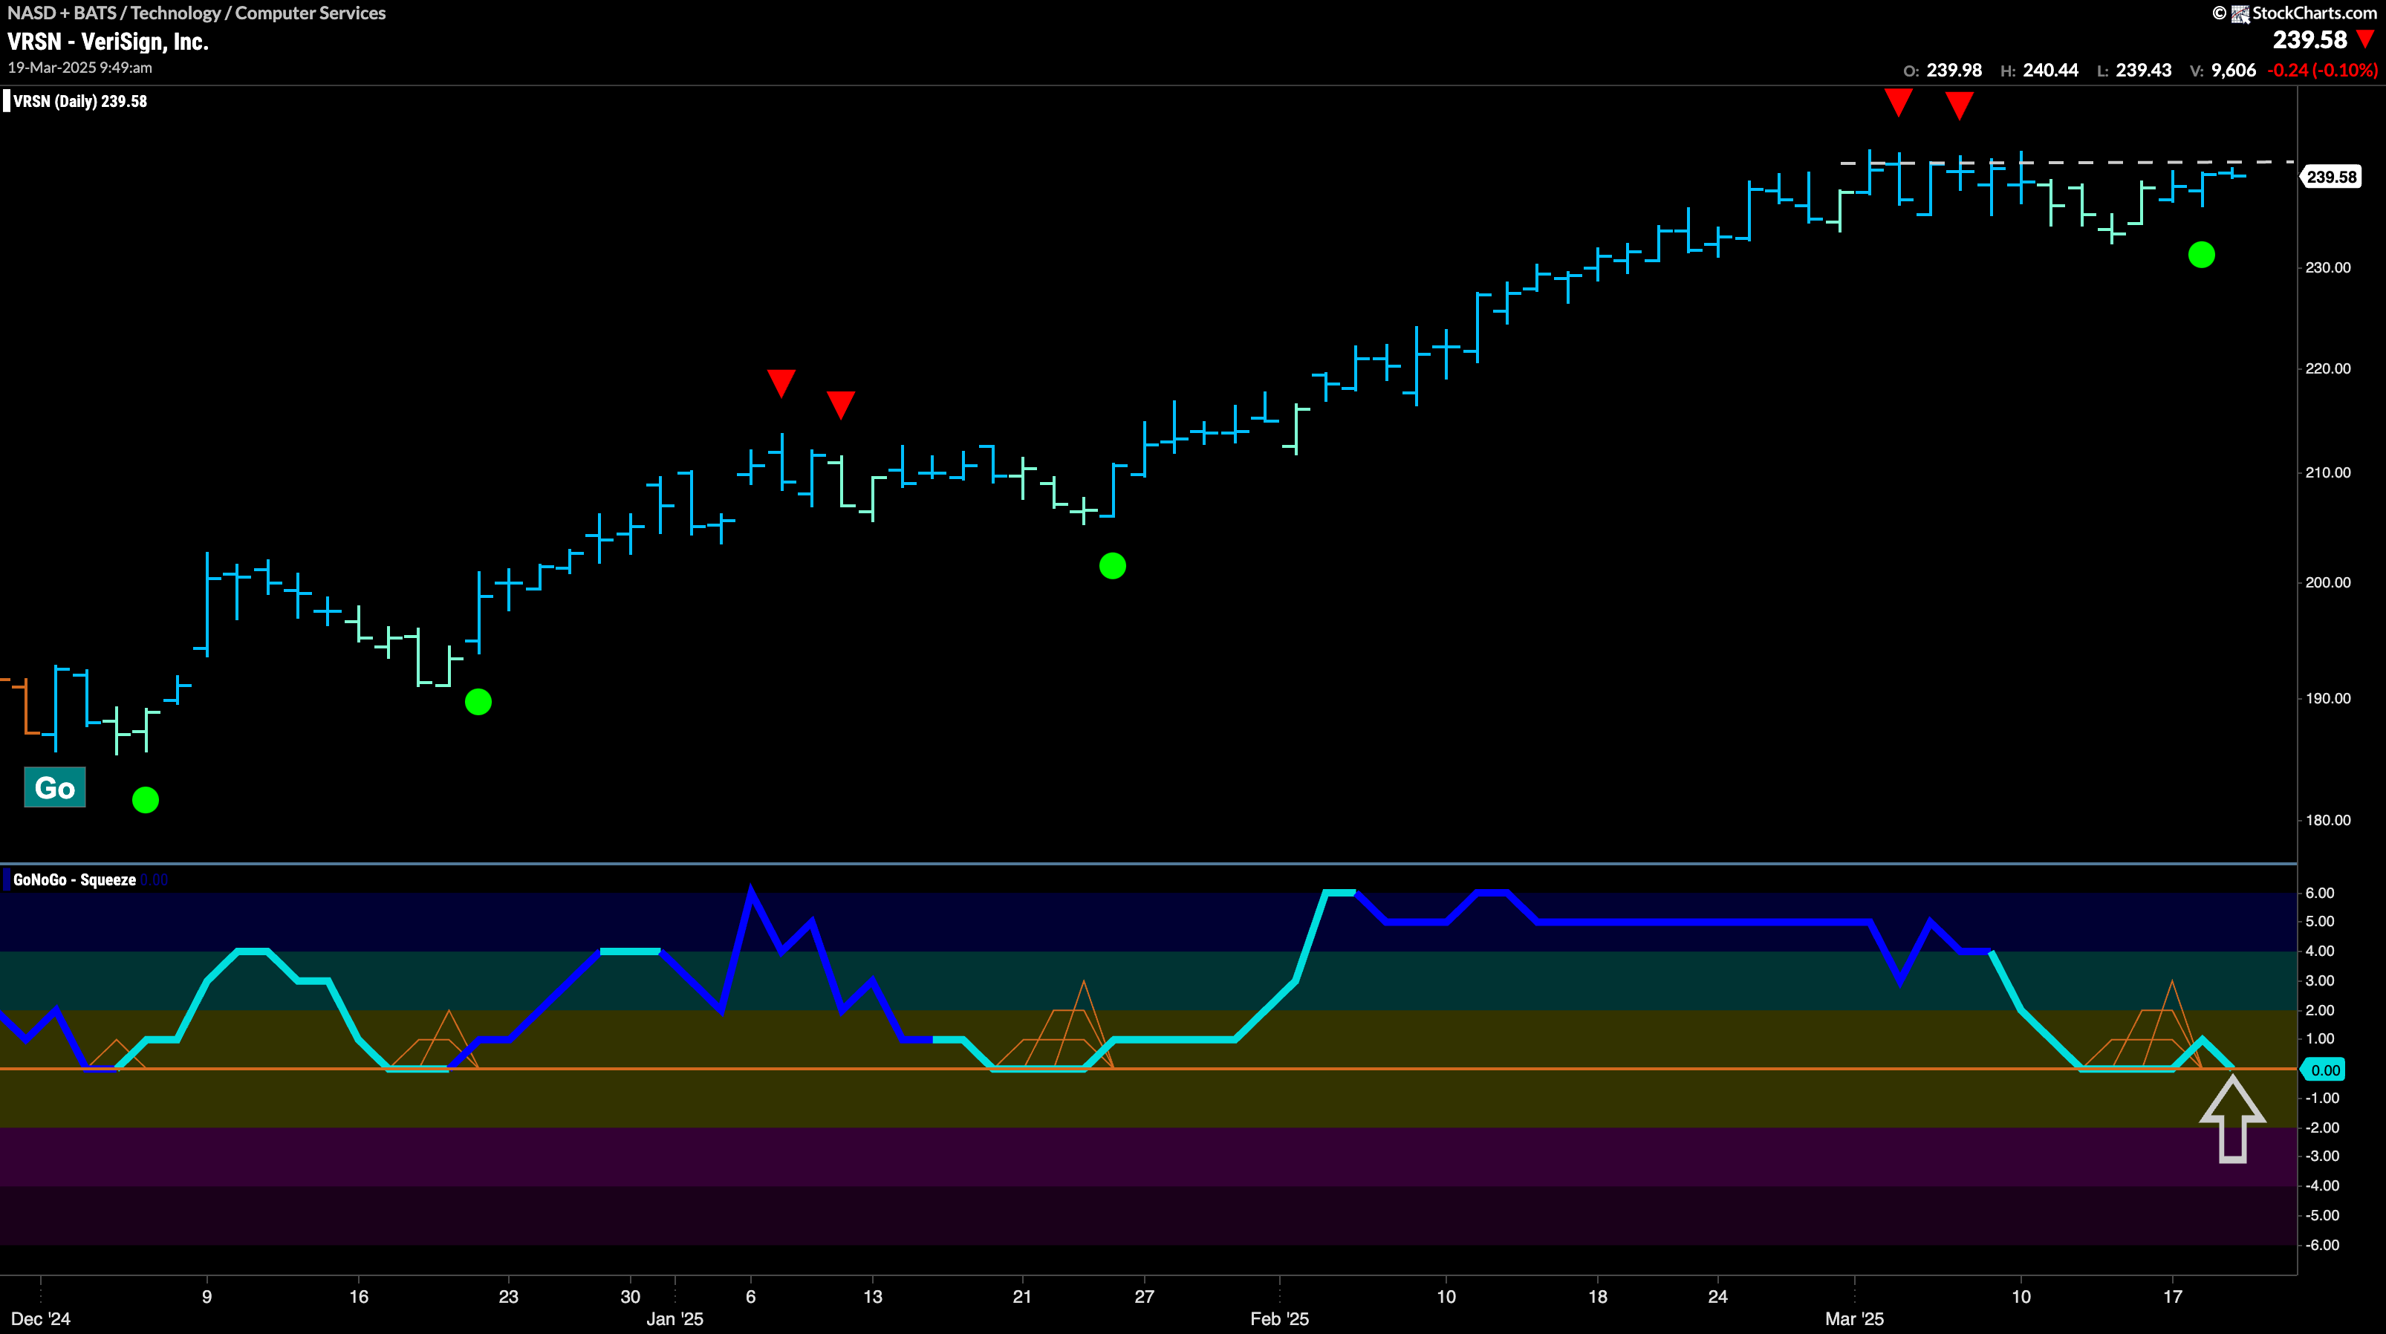
Task: Select the open value 239.98
Action: (x=1954, y=71)
